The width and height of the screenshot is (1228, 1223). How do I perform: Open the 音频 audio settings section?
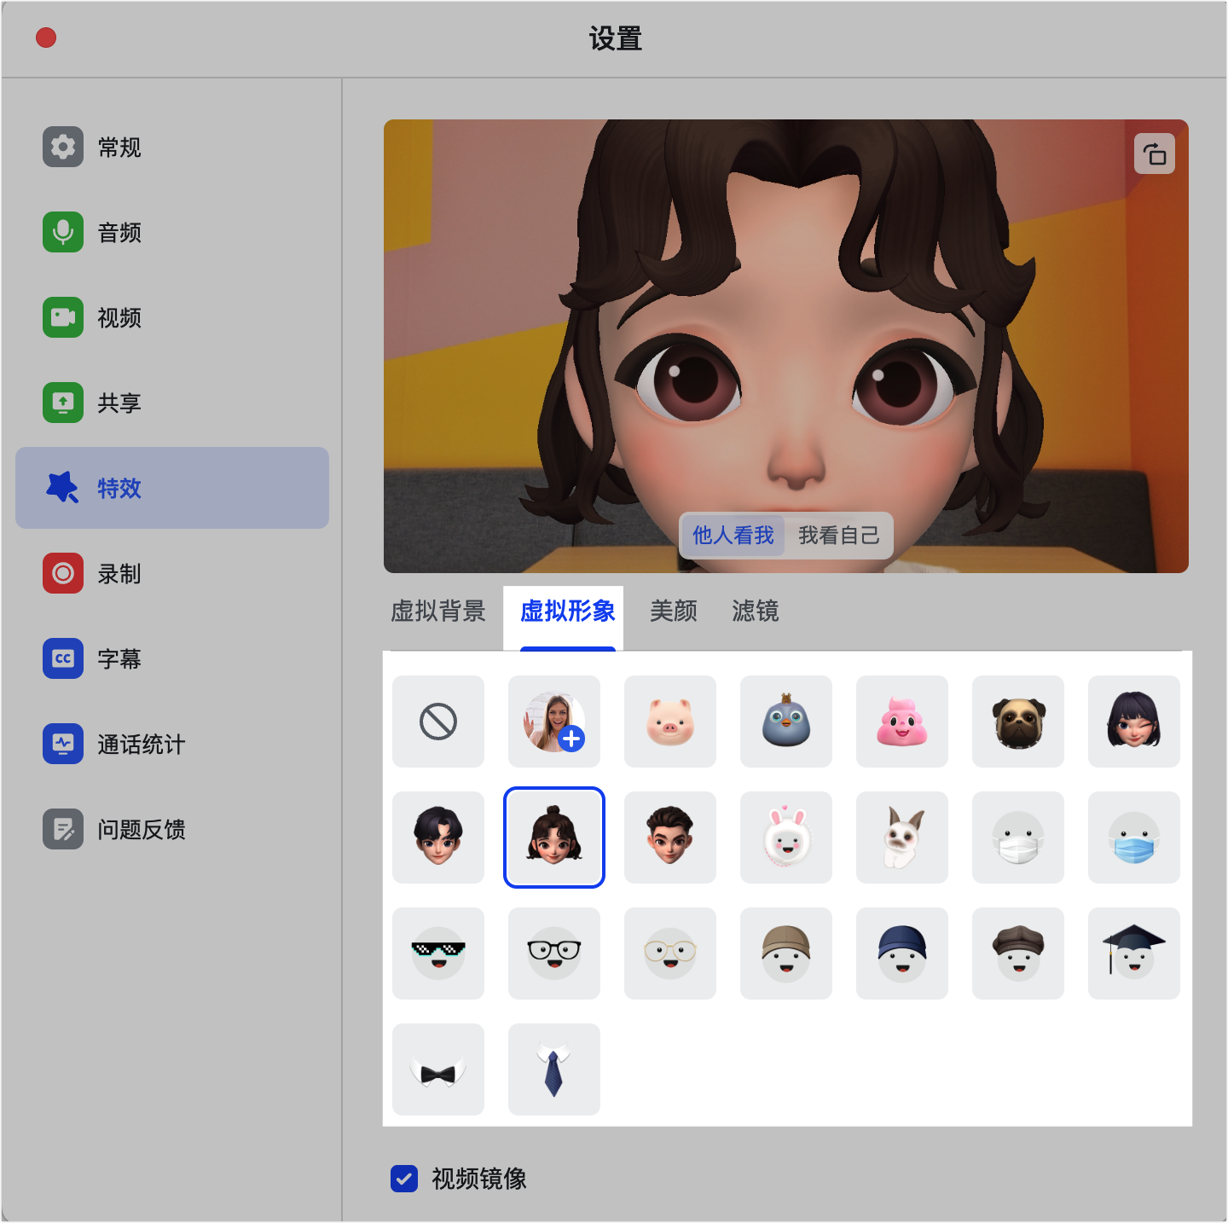(172, 232)
